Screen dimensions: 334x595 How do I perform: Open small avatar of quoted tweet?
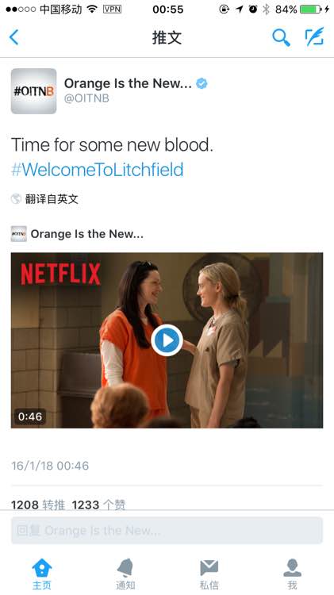[x=18, y=234]
